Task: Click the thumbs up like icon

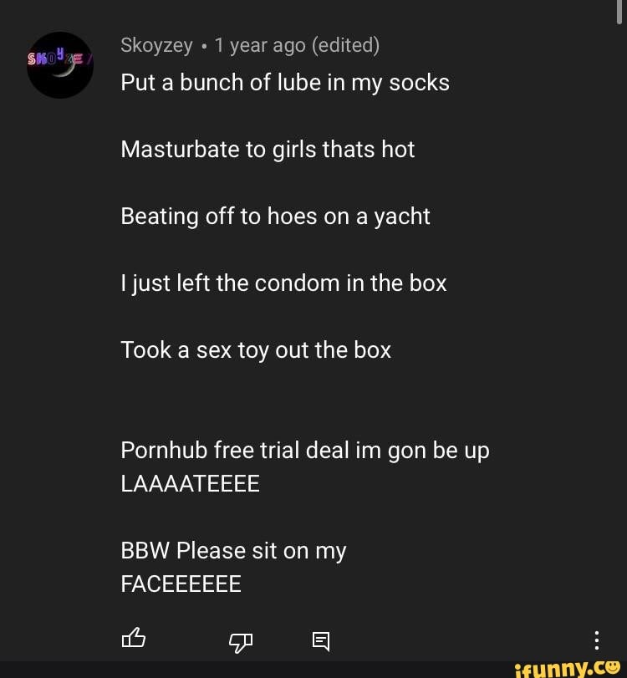Action: [134, 638]
